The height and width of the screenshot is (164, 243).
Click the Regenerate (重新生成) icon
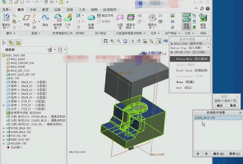point(6,17)
